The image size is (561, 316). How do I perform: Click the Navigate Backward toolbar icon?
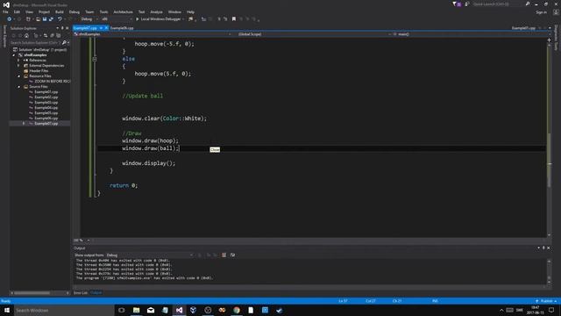coord(10,19)
